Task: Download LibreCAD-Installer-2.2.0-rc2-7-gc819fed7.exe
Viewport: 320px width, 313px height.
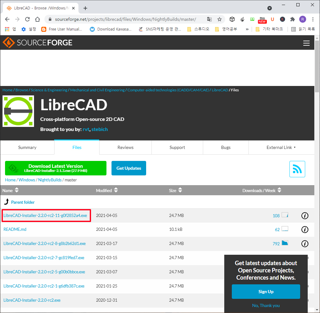Action: point(44,258)
